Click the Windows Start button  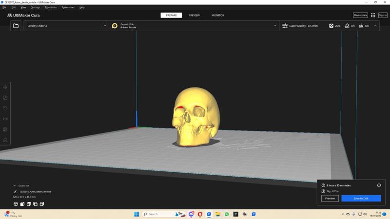pos(136,214)
